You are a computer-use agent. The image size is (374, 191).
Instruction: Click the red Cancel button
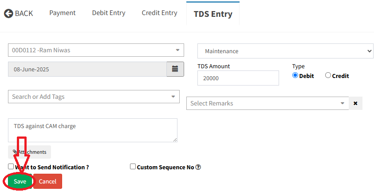47,181
